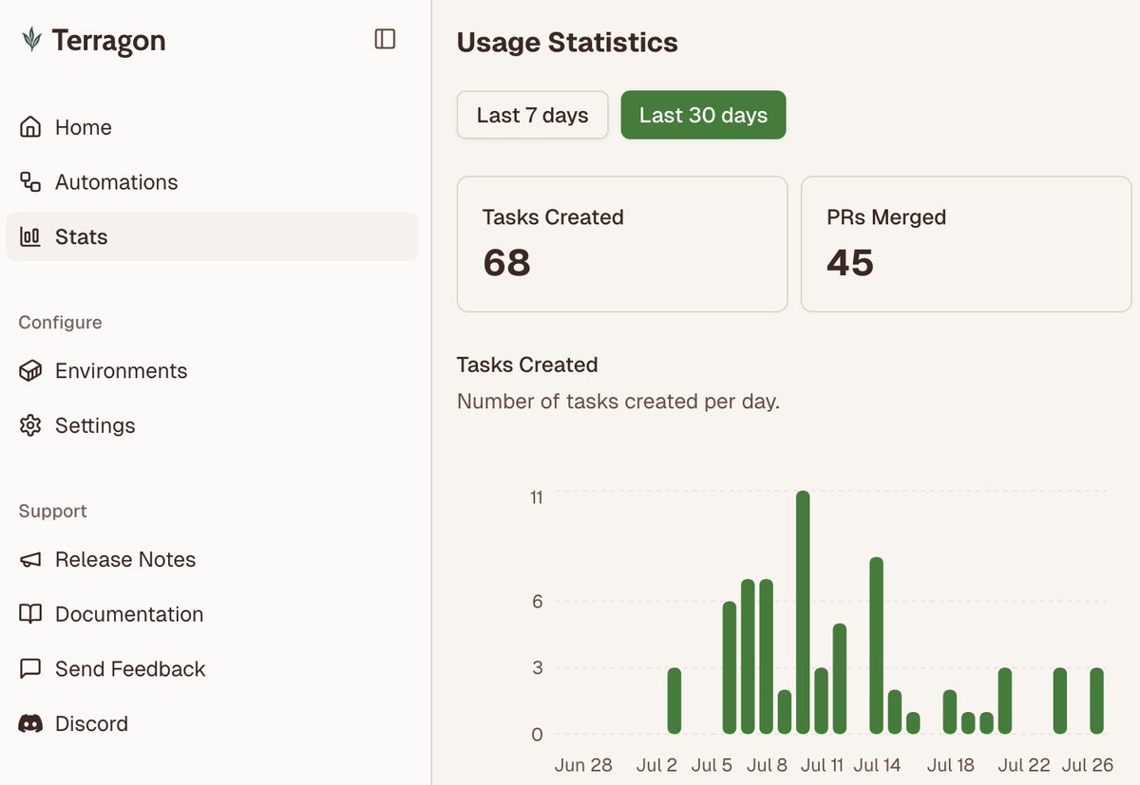Go to Automations in sidebar
The image size is (1140, 785).
point(212,182)
